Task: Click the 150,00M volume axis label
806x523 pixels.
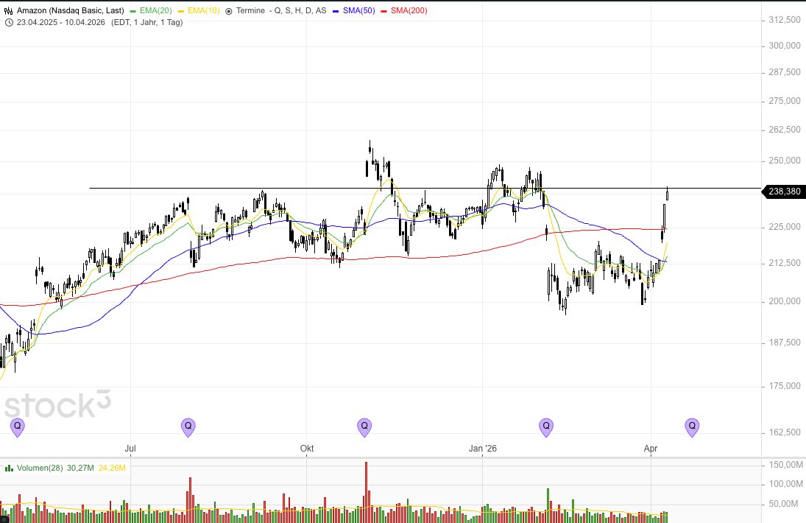Action: (x=785, y=465)
